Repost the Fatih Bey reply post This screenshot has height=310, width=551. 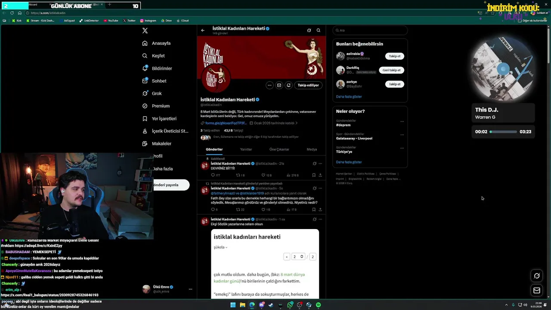tap(240, 210)
